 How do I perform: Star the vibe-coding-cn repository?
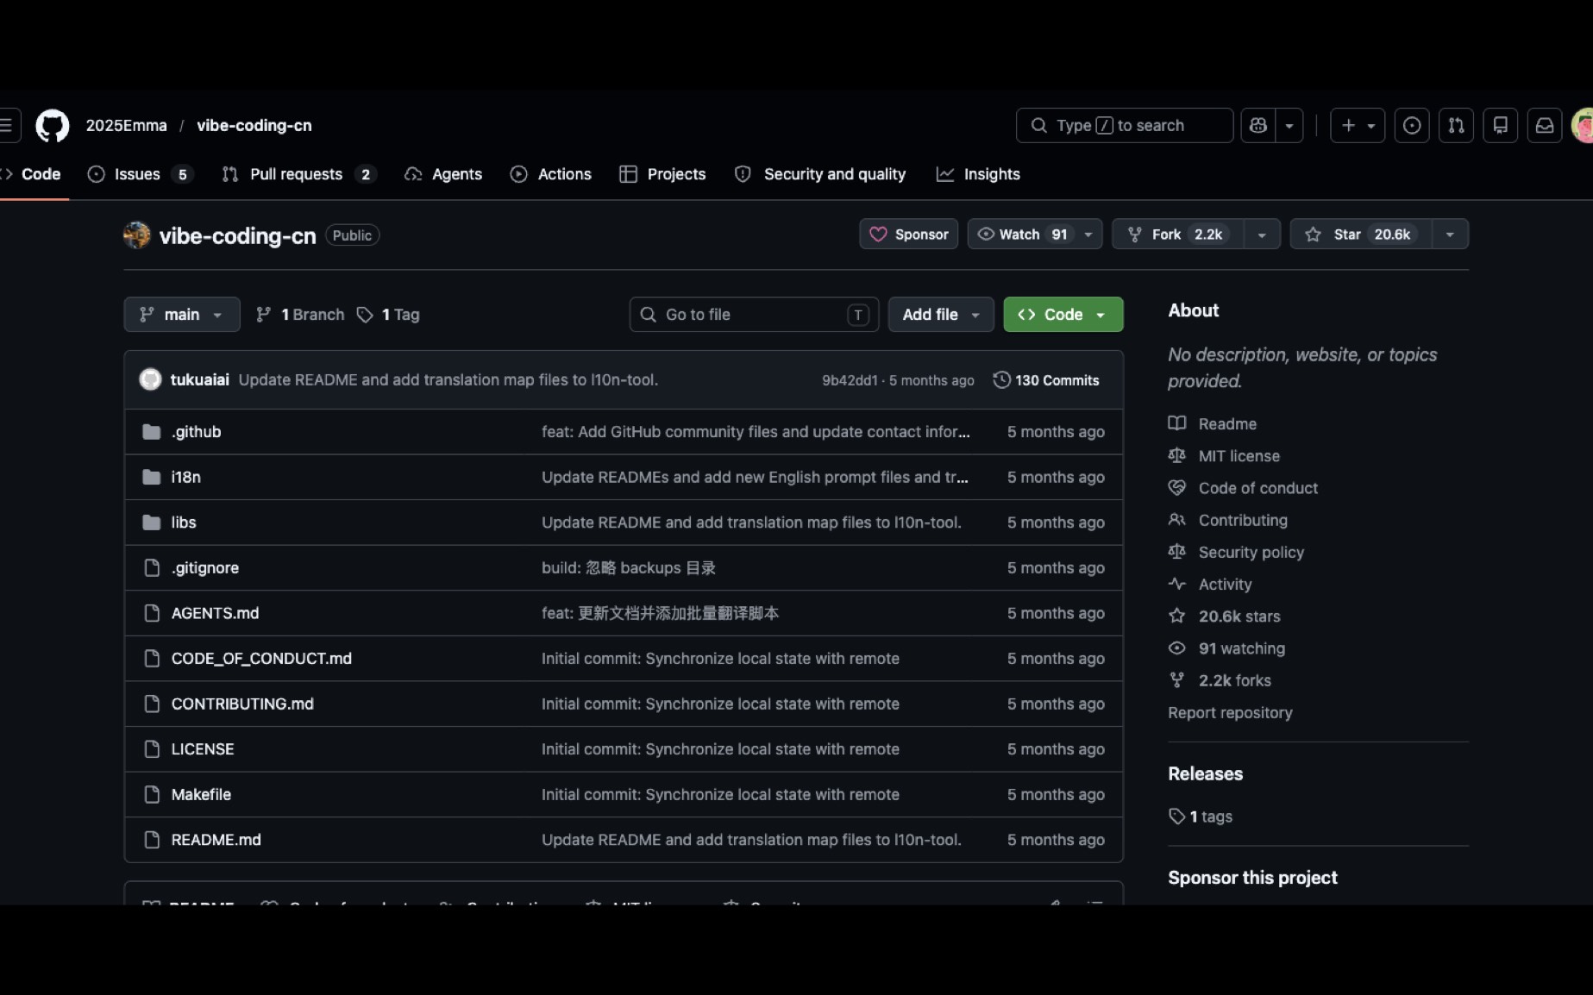tap(1361, 235)
